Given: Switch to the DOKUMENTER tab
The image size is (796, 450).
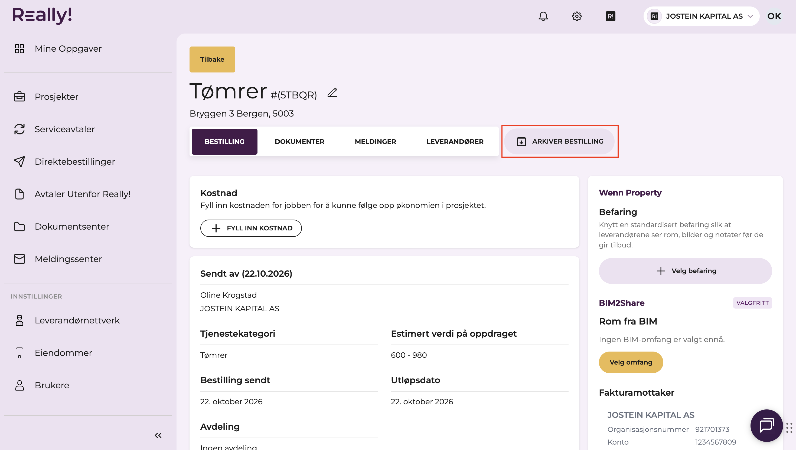Looking at the screenshot, I should point(299,141).
